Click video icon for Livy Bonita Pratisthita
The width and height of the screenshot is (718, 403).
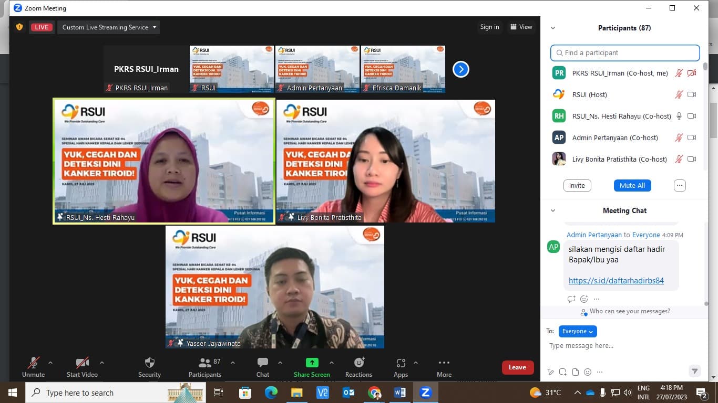(692, 160)
